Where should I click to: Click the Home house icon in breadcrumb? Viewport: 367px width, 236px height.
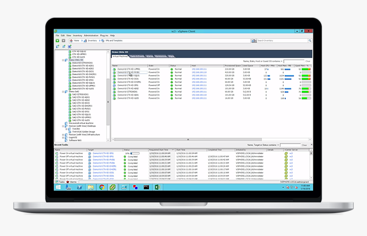[x=71, y=40]
